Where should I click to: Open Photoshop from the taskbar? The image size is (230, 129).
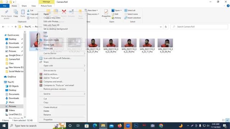coord(136,126)
